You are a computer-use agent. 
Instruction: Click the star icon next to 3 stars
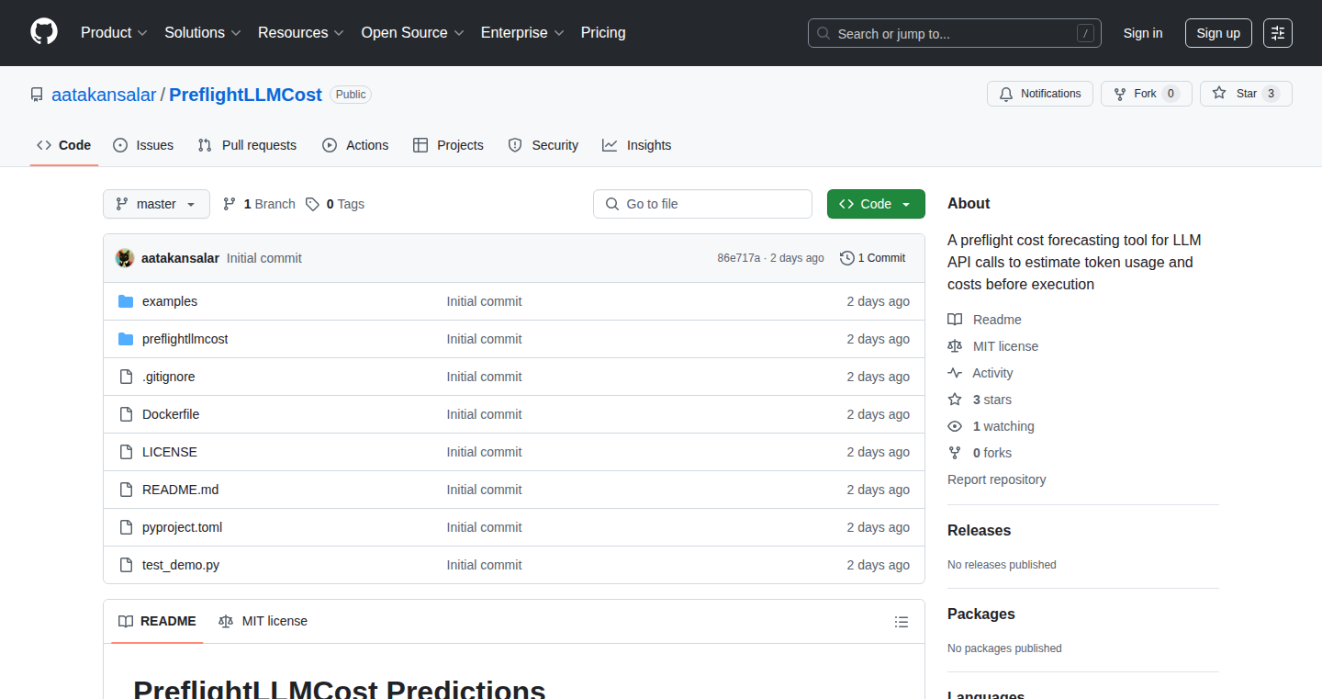(x=955, y=400)
